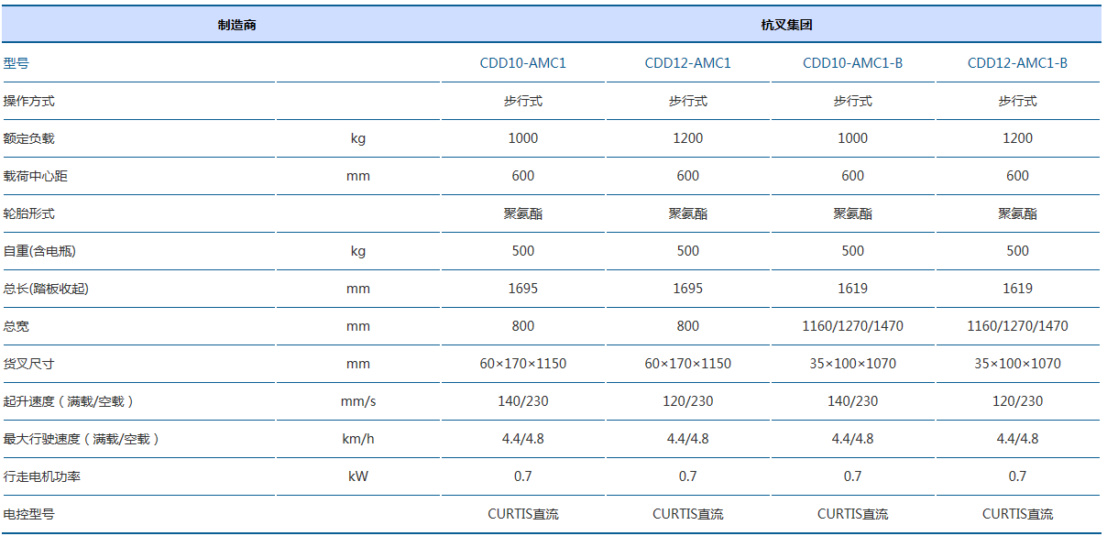
Task: Select the 总长(踏板收起) row label
Action: (x=46, y=289)
